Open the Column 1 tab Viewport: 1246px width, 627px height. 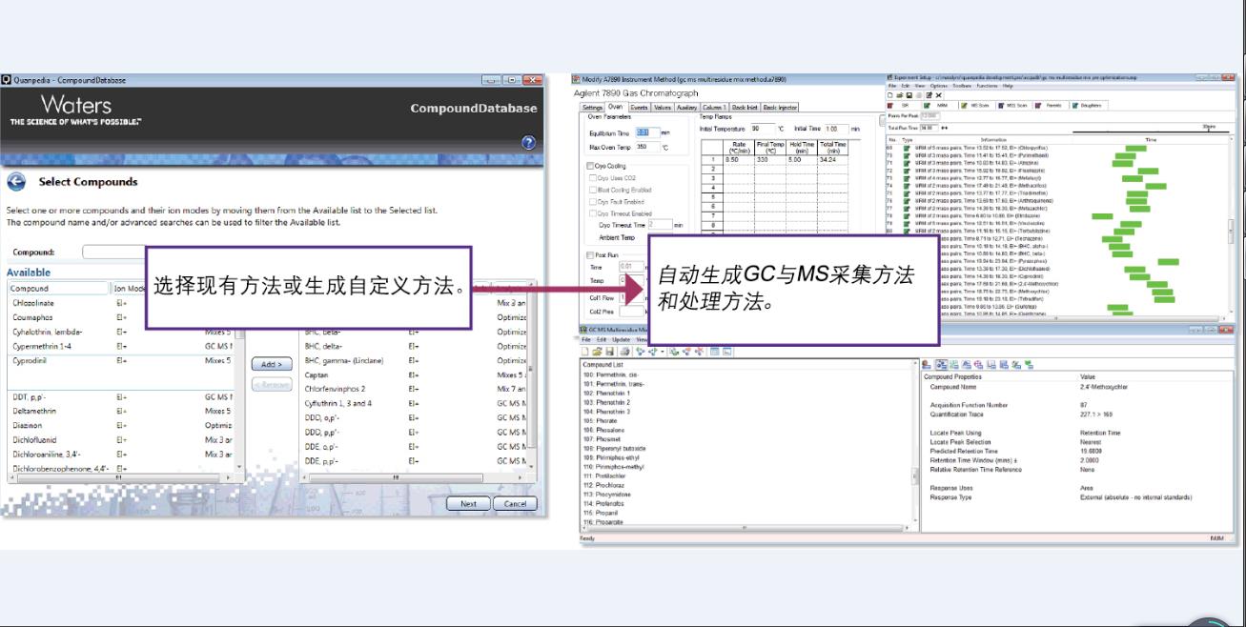point(714,108)
